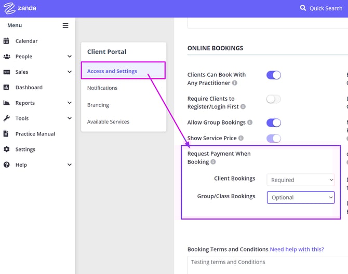
Task: Open the Group/Class Bookings dropdown
Action: [301, 198]
